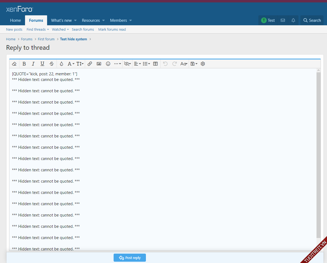The image size is (327, 263).
Task: Click the Insert link icon
Action: coord(90,64)
